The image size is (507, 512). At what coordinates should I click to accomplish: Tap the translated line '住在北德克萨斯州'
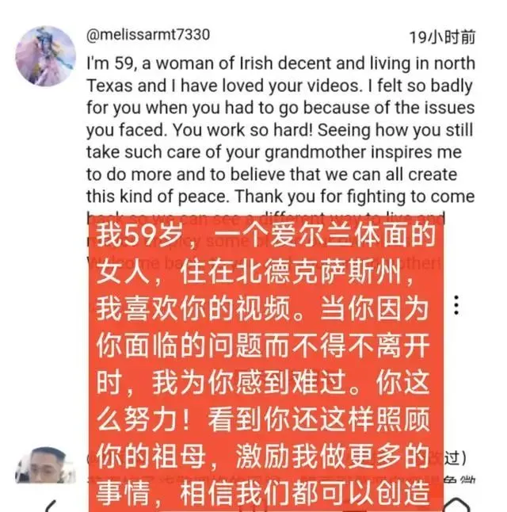291,273
